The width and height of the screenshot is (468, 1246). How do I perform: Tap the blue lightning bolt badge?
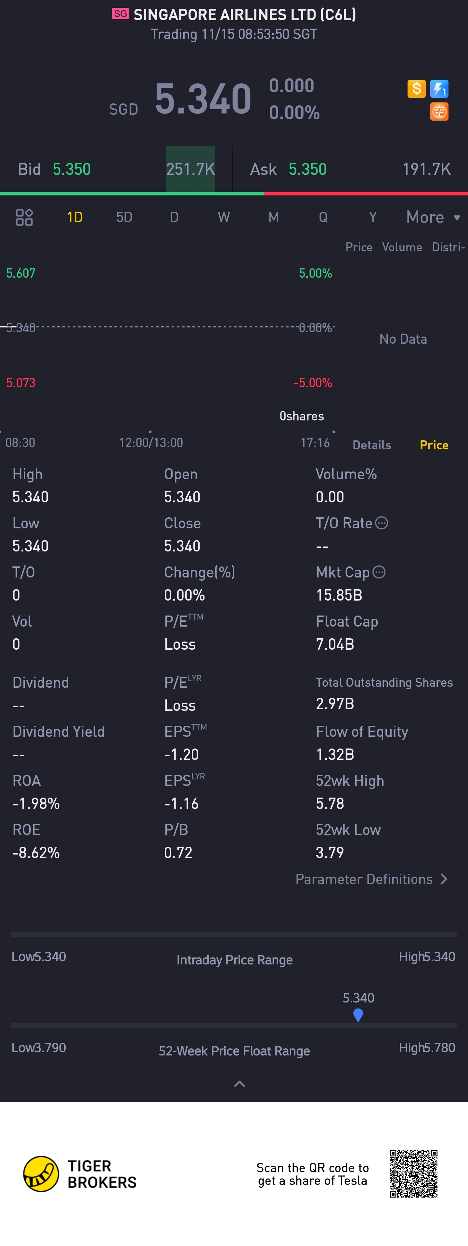pos(439,89)
